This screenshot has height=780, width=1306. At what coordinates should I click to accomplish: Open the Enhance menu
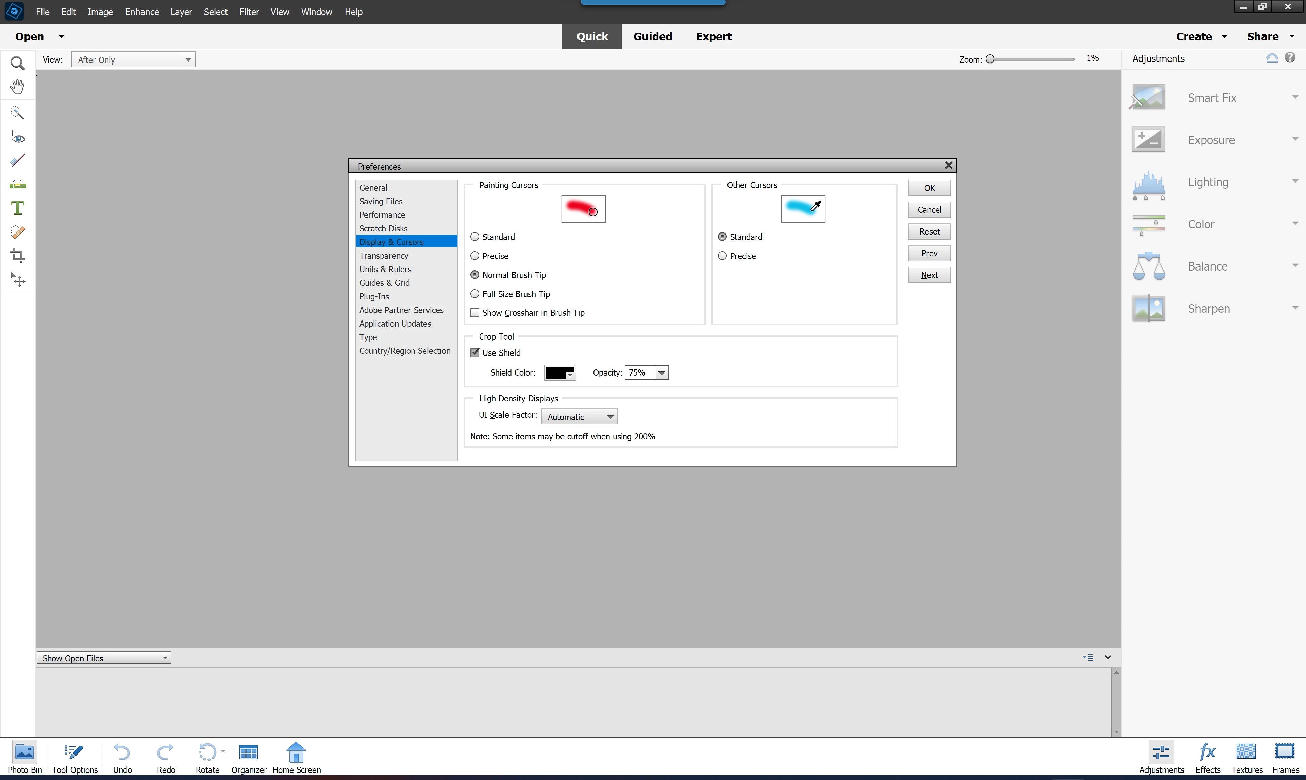[141, 12]
